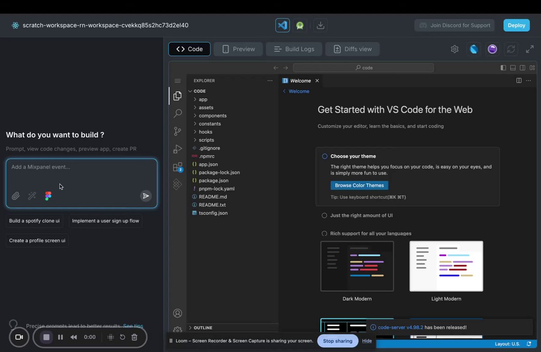The image size is (541, 352).
Task: Stop the Loom recording
Action: point(46,337)
